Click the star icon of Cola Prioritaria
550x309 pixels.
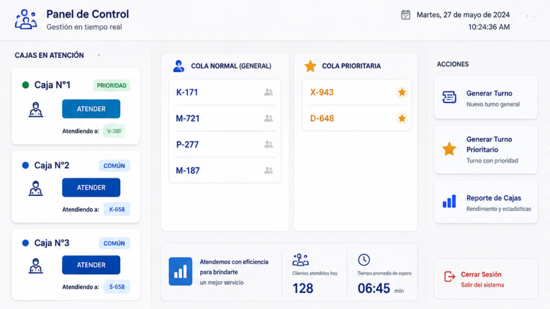310,66
